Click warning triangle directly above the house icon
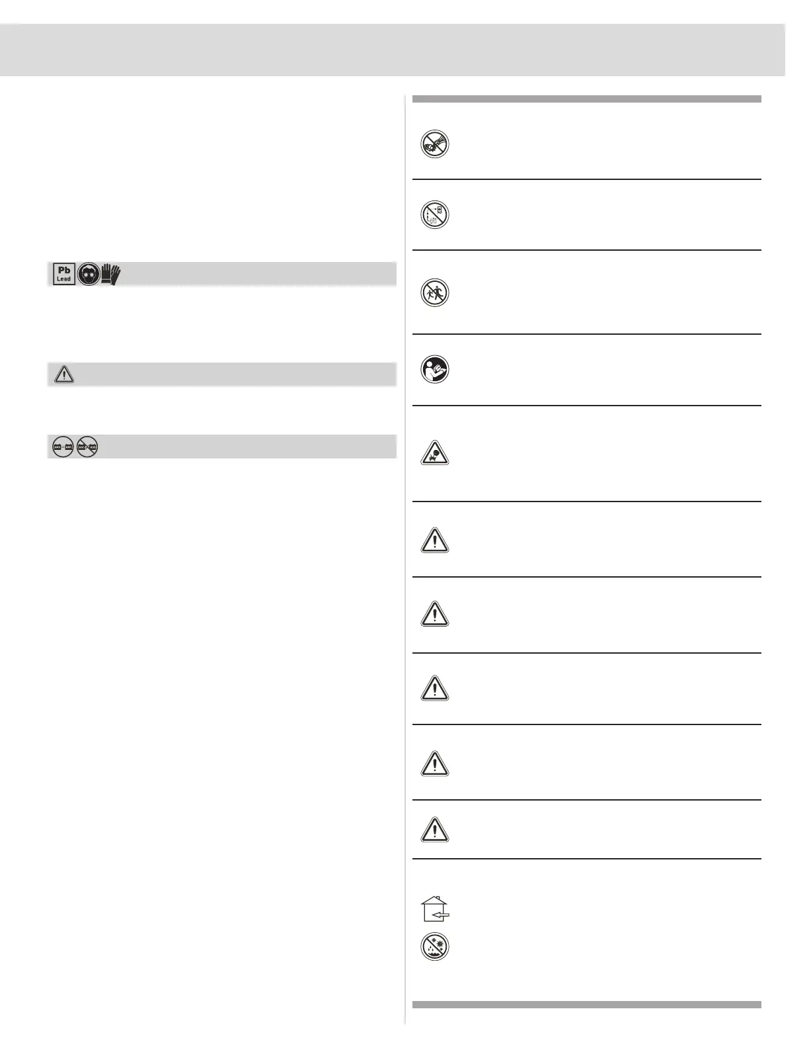This screenshot has width=809, height=1048. (435, 829)
